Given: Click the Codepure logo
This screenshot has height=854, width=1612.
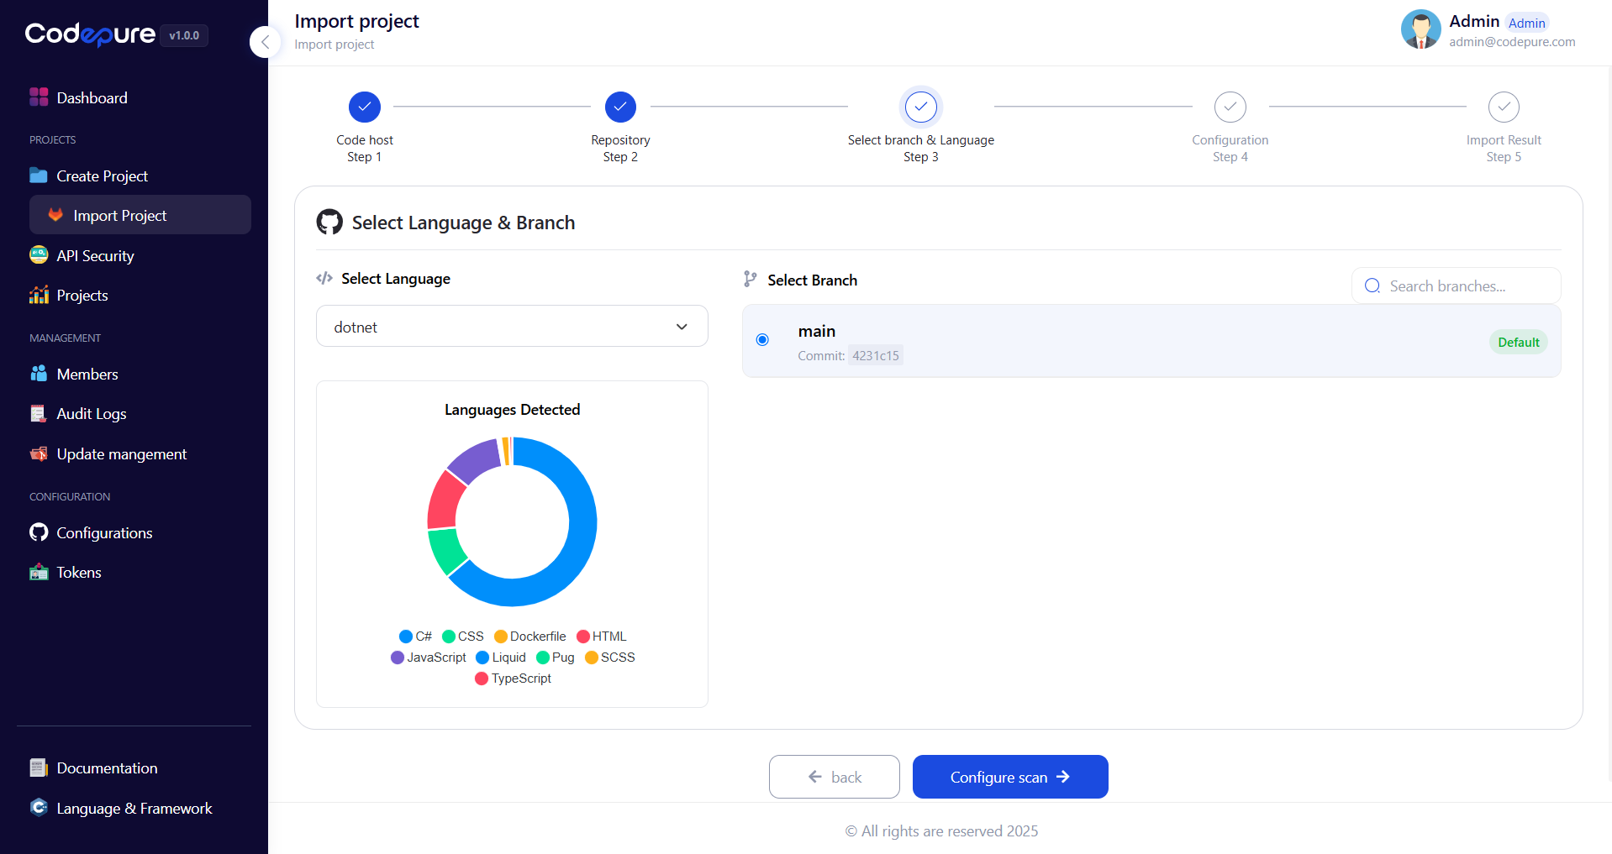Looking at the screenshot, I should pos(90,34).
